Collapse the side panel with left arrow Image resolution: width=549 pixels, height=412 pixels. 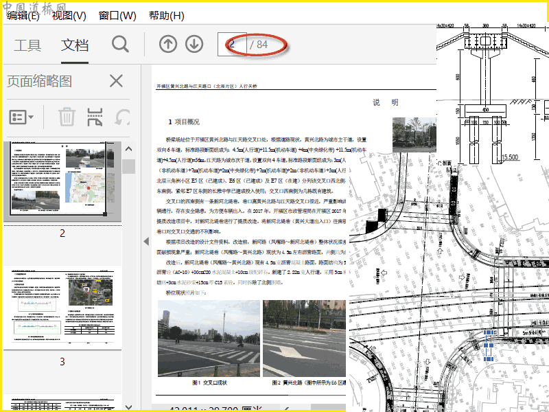(146, 241)
